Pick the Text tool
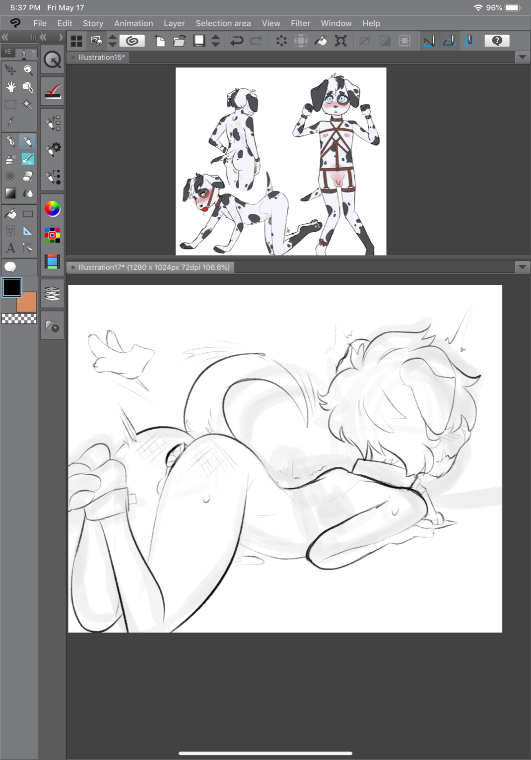Image resolution: width=531 pixels, height=760 pixels. 10,248
